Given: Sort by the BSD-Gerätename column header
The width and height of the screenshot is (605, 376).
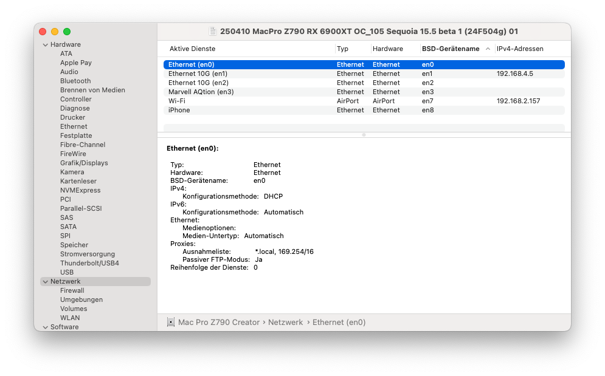Looking at the screenshot, I should pyautogui.click(x=451, y=49).
